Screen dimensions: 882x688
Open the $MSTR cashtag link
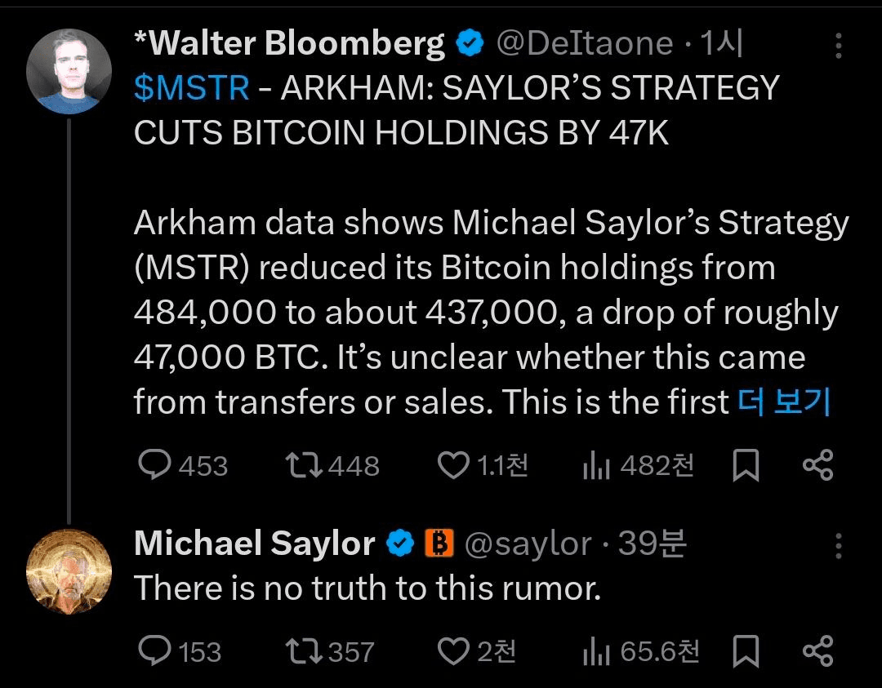pyautogui.click(x=191, y=88)
